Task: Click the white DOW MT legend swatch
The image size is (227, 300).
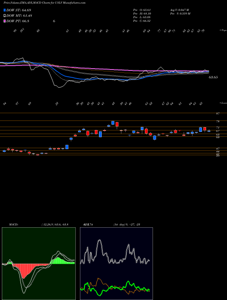Action: pyautogui.click(x=5, y=16)
